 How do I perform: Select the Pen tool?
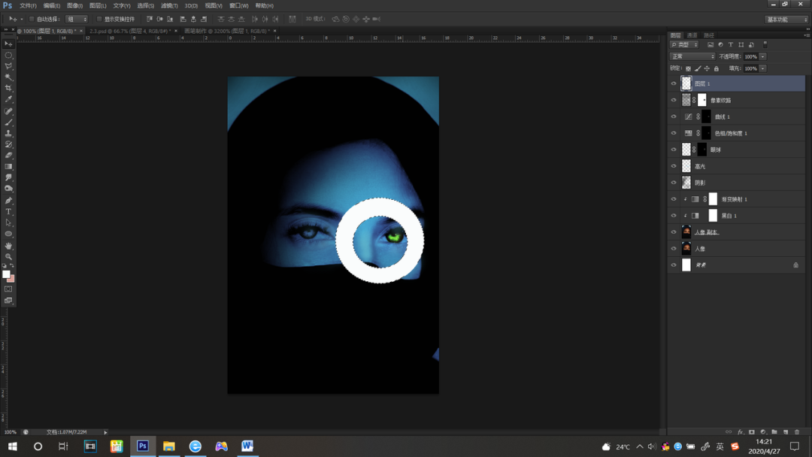pyautogui.click(x=8, y=200)
